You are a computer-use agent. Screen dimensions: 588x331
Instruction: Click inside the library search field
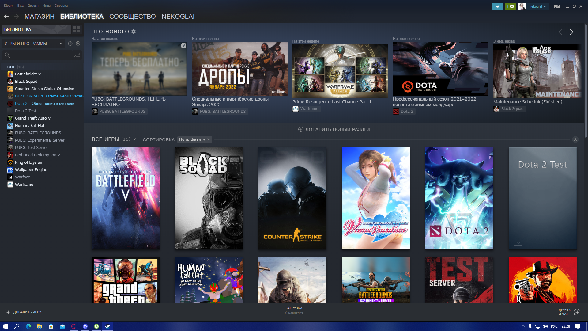tap(41, 55)
